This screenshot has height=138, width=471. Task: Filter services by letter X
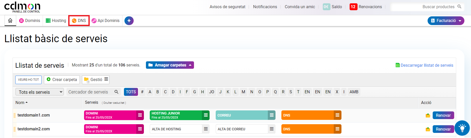point(337,92)
